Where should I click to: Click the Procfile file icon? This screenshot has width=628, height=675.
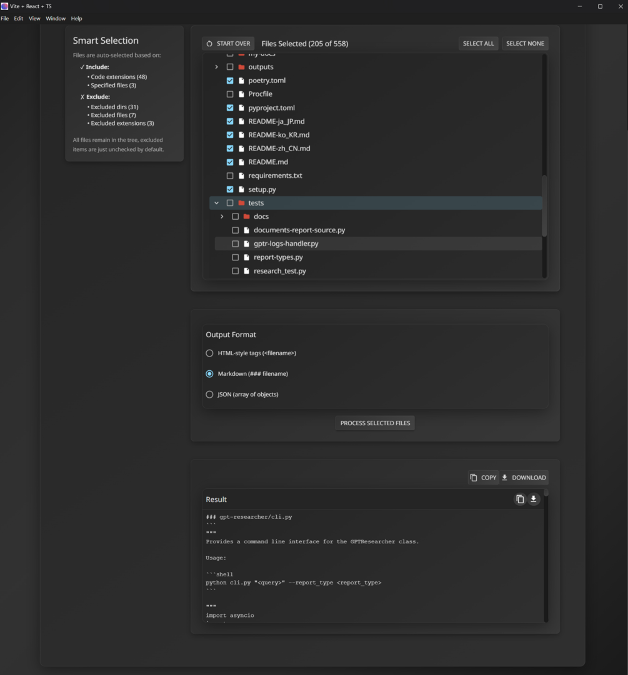pos(241,94)
